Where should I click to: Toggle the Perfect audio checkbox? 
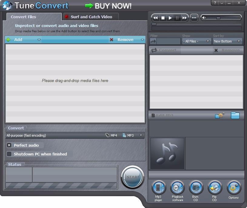[x=9, y=145]
